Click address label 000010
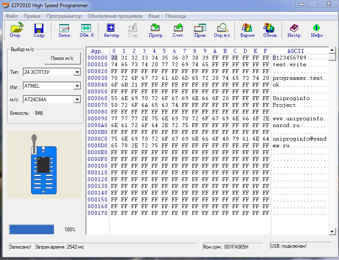Screen dimensions: 339x260 pyautogui.click(x=98, y=65)
